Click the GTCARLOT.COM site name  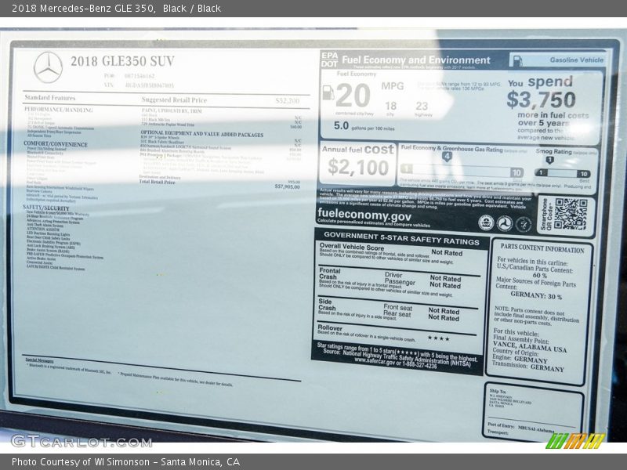[x=82, y=442]
